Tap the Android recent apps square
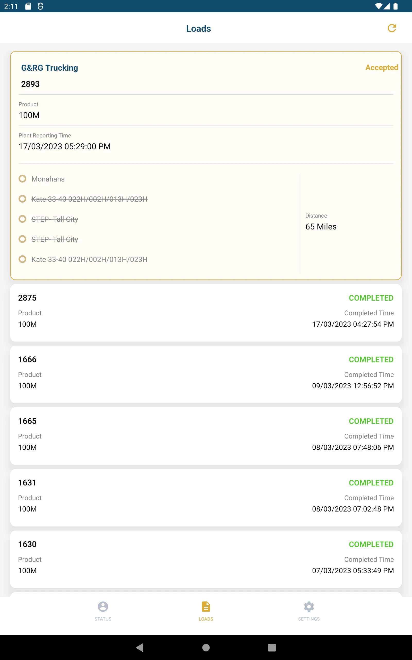The height and width of the screenshot is (660, 412). point(272,647)
